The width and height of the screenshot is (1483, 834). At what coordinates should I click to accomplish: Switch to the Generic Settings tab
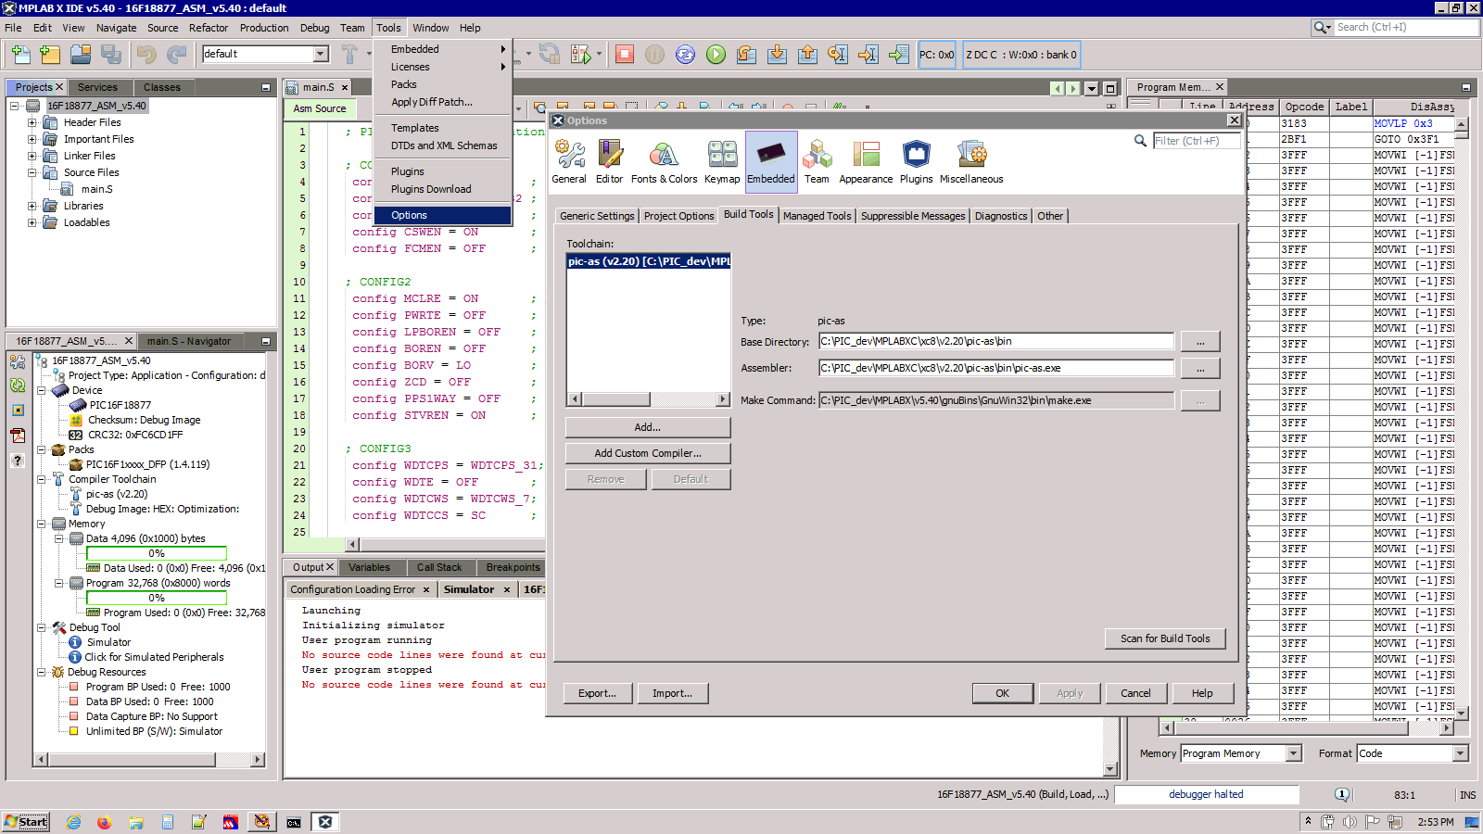click(x=597, y=216)
